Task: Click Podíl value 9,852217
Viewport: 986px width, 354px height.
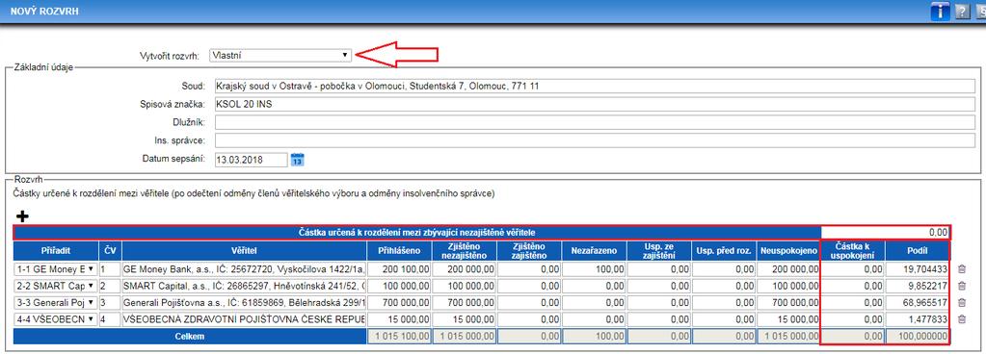Action: 918,286
